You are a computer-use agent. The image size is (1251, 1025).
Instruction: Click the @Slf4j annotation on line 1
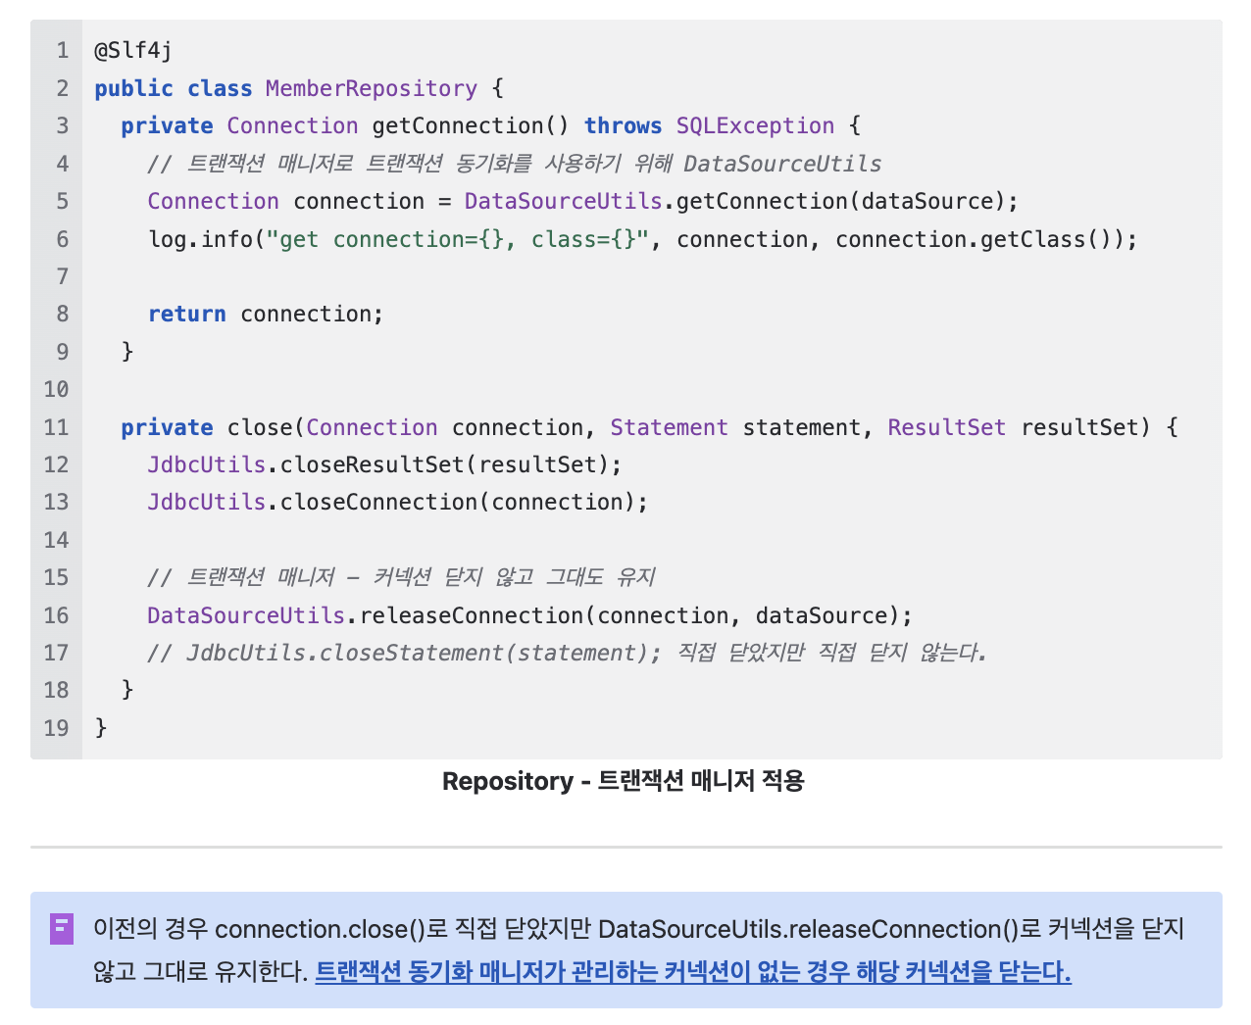(x=133, y=50)
